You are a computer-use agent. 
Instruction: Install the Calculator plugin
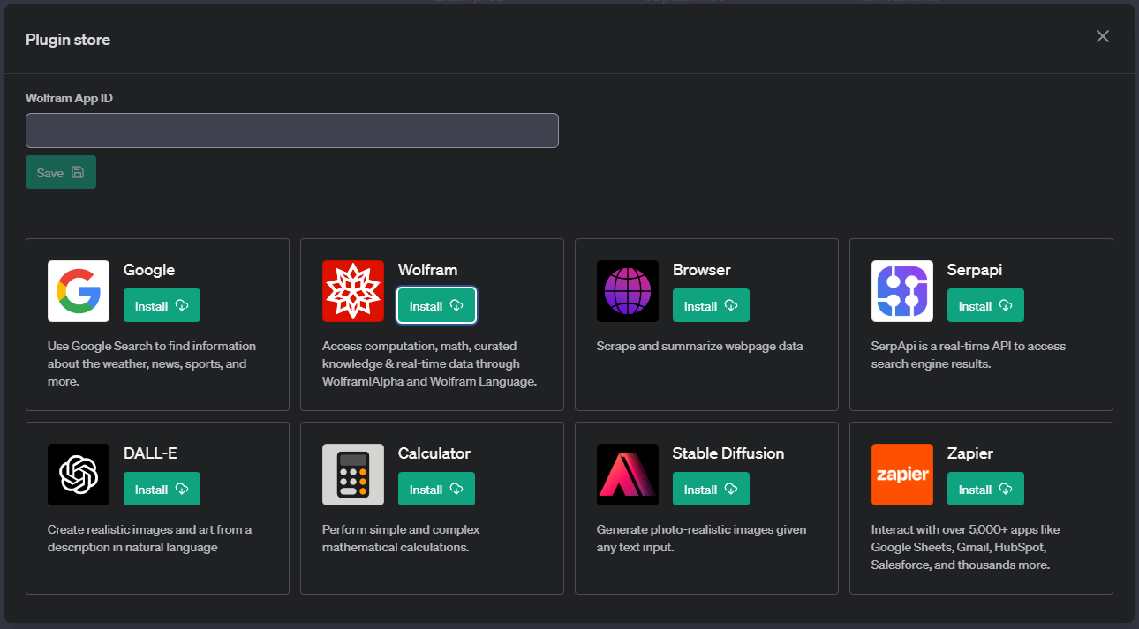[436, 490]
